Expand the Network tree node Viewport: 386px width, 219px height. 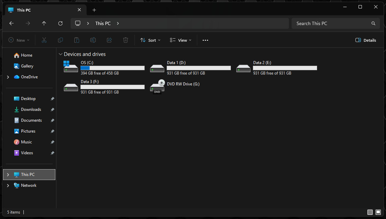pyautogui.click(x=8, y=185)
